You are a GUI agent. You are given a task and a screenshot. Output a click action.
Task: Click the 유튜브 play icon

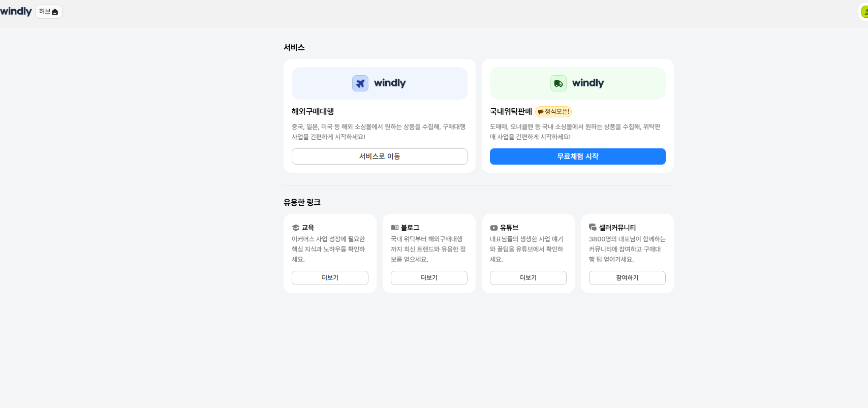pos(494,228)
